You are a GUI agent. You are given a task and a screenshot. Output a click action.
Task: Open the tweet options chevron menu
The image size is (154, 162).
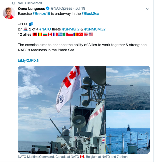pyautogui.click(x=148, y=9)
